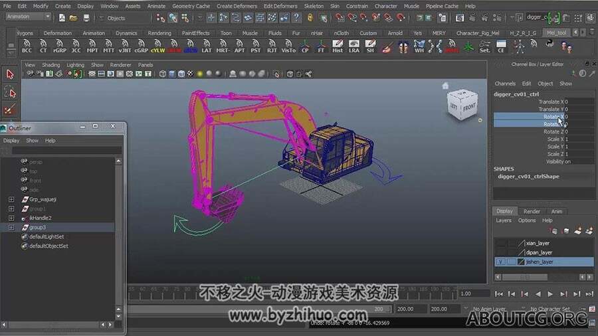The width and height of the screenshot is (598, 336).
Task: Expand ikHandle2 in the Outliner
Action: [x=11, y=218]
